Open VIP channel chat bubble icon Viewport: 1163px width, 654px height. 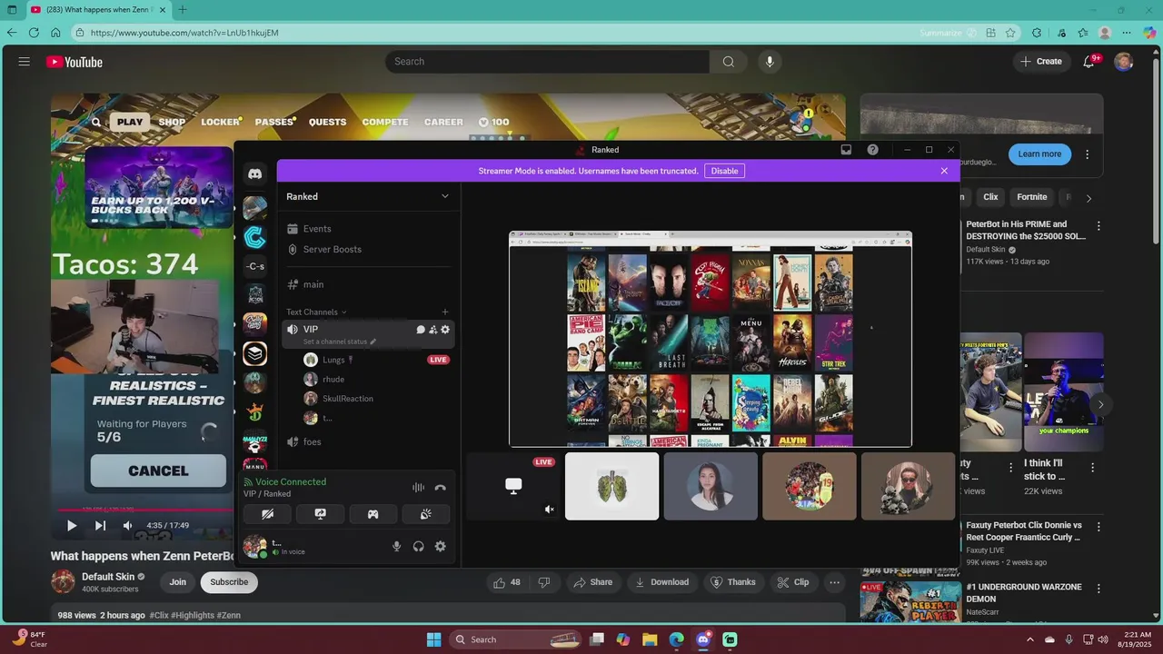421,330
